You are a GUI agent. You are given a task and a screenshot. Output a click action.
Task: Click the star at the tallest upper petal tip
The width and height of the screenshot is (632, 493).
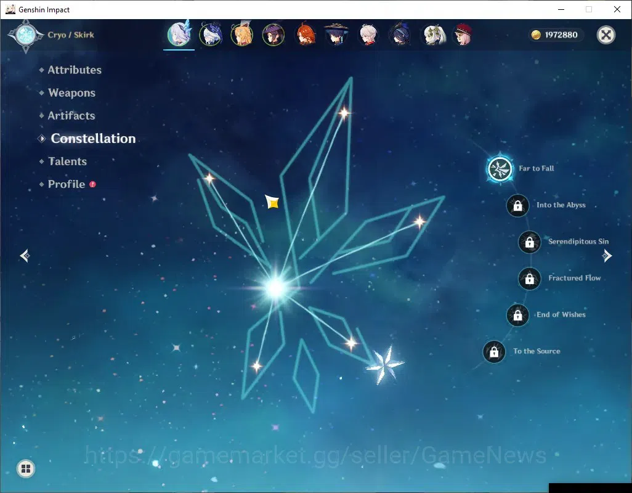(x=344, y=113)
